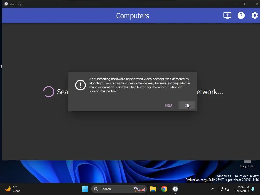Launch Google Chrome from the taskbar
The width and height of the screenshot is (260, 195).
point(164,189)
